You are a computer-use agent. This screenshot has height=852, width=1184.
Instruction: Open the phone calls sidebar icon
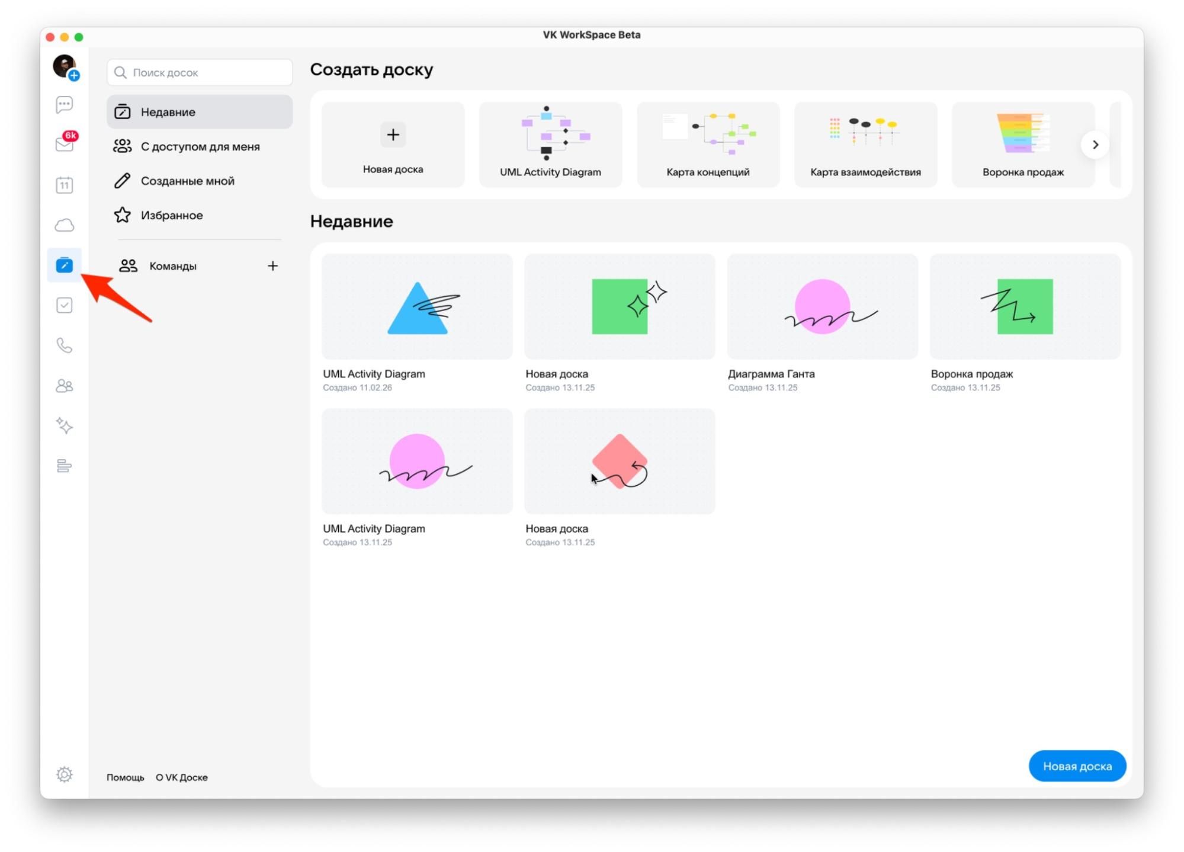(64, 345)
